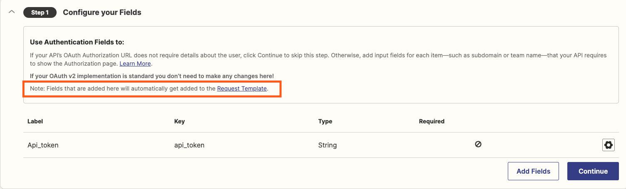Click the Use Authentication Fields to heading
This screenshot has height=189, width=626.
tap(77, 42)
